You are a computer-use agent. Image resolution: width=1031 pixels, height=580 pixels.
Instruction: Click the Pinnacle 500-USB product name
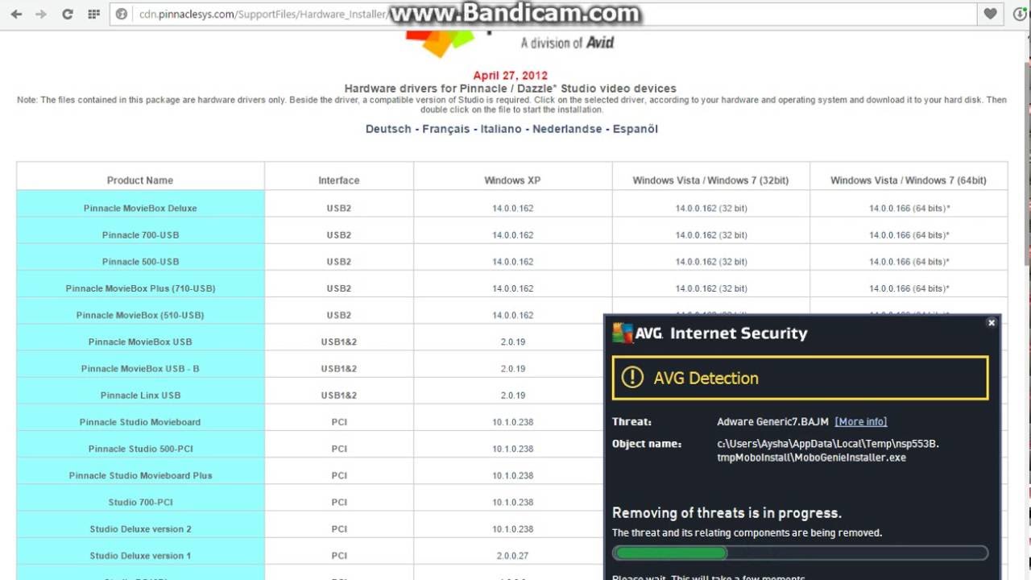coord(140,262)
